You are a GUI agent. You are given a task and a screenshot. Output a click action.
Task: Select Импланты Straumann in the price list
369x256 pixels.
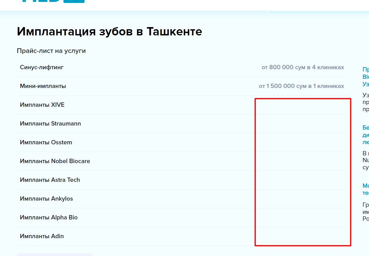coord(182,124)
